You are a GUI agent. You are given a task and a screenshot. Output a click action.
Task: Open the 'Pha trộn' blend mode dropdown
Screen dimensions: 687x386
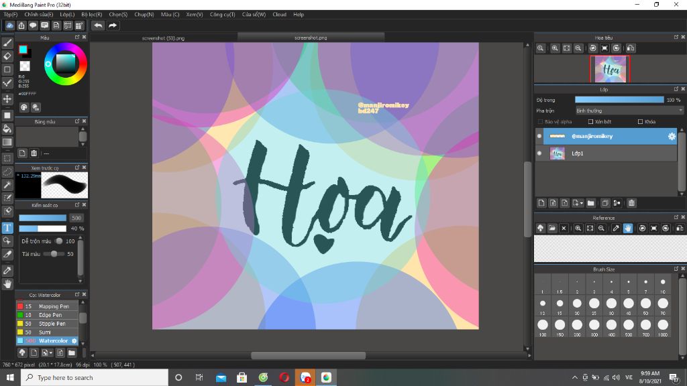pyautogui.click(x=629, y=111)
